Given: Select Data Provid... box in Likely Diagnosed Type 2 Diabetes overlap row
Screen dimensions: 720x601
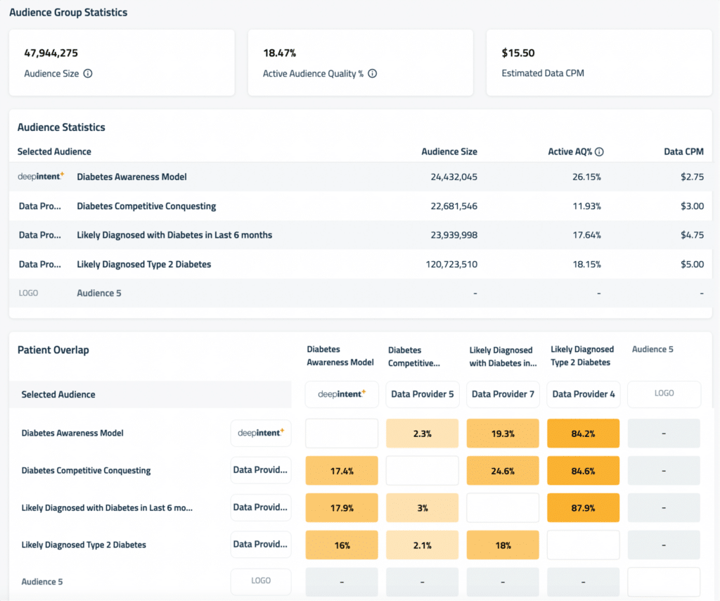Looking at the screenshot, I should click(x=261, y=545).
